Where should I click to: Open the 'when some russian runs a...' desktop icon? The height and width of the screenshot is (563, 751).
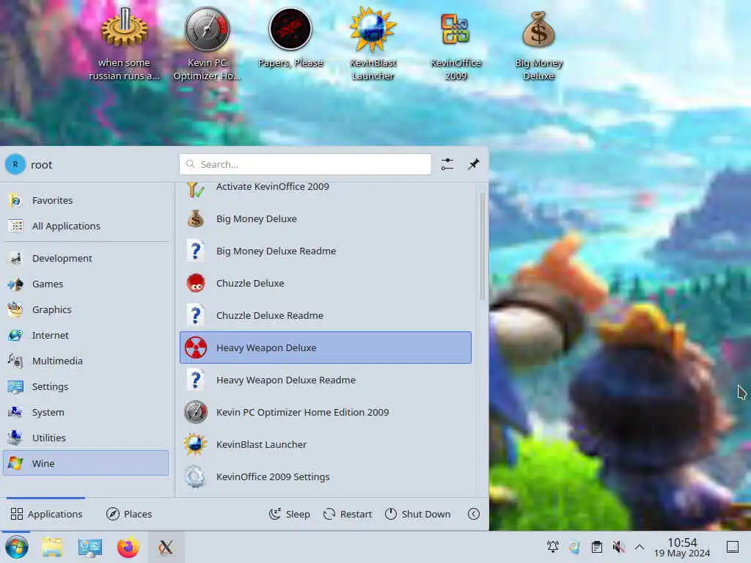click(124, 43)
